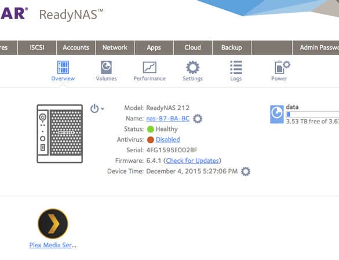
Task: Open the Settings gear section
Action: (x=192, y=67)
